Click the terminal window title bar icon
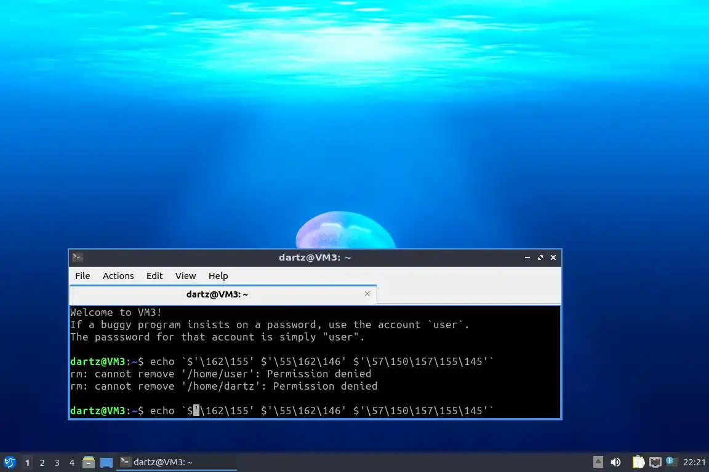Image resolution: width=709 pixels, height=472 pixels. (x=77, y=258)
